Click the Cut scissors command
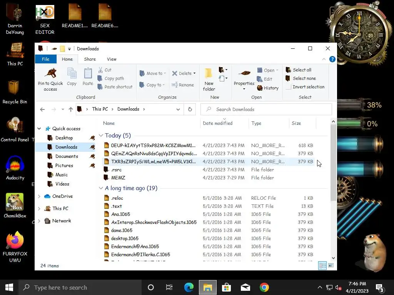Screen dimensions: 394x295 105,70
